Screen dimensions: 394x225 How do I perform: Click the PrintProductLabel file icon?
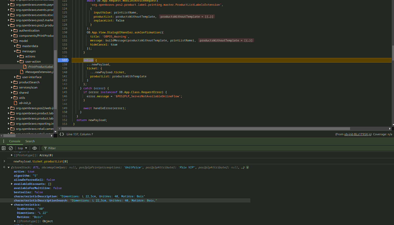(25, 67)
